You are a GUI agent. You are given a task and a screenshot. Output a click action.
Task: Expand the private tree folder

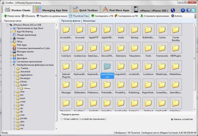click(x=14, y=119)
